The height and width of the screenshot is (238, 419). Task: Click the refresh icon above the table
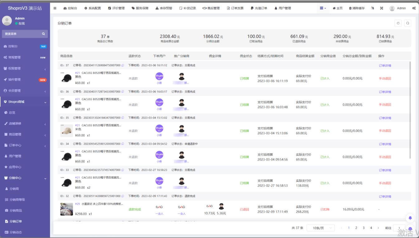(x=398, y=23)
